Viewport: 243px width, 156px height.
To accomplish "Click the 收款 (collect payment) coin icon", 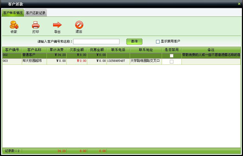I will [14, 25].
